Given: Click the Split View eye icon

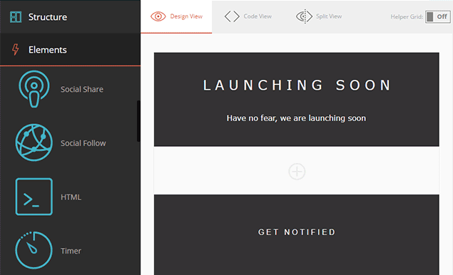Looking at the screenshot, I should click(x=304, y=16).
